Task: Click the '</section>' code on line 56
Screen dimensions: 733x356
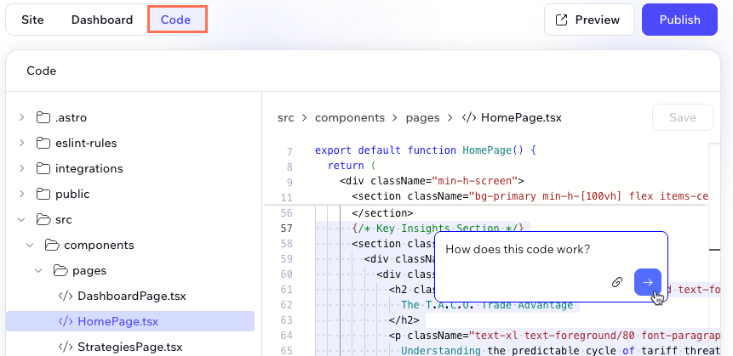Action: pos(382,213)
